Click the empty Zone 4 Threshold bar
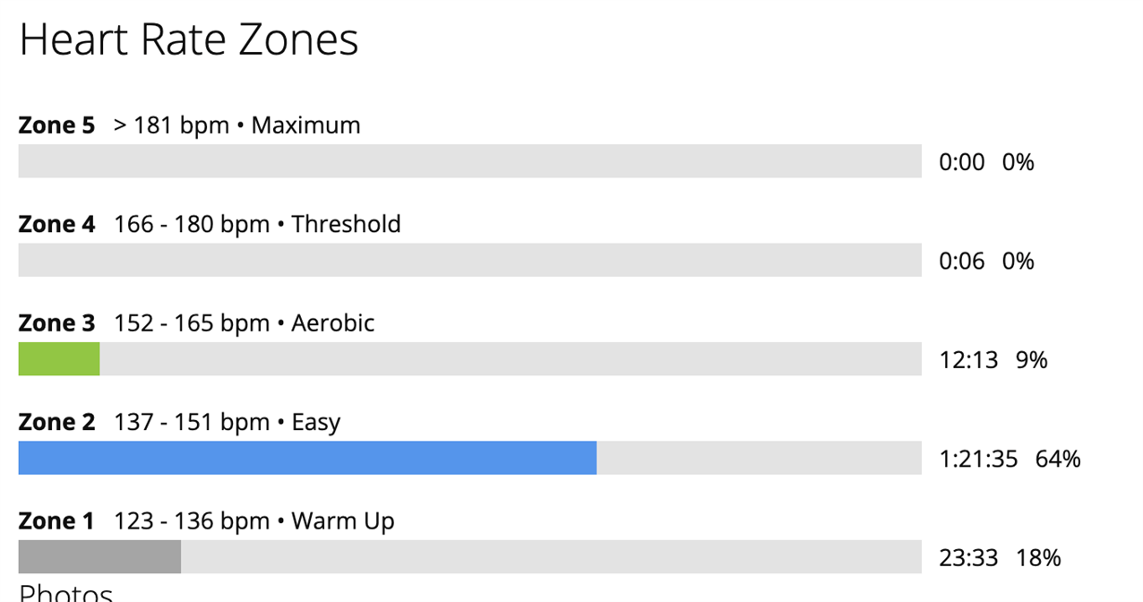This screenshot has width=1143, height=602. pos(469,261)
